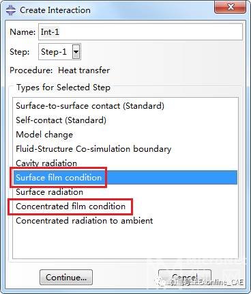
Task: Click the Types for Selected Step label
Action: coord(63,88)
